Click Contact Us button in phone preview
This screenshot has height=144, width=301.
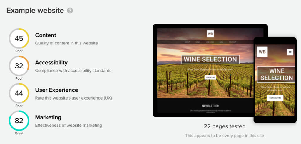(275, 98)
